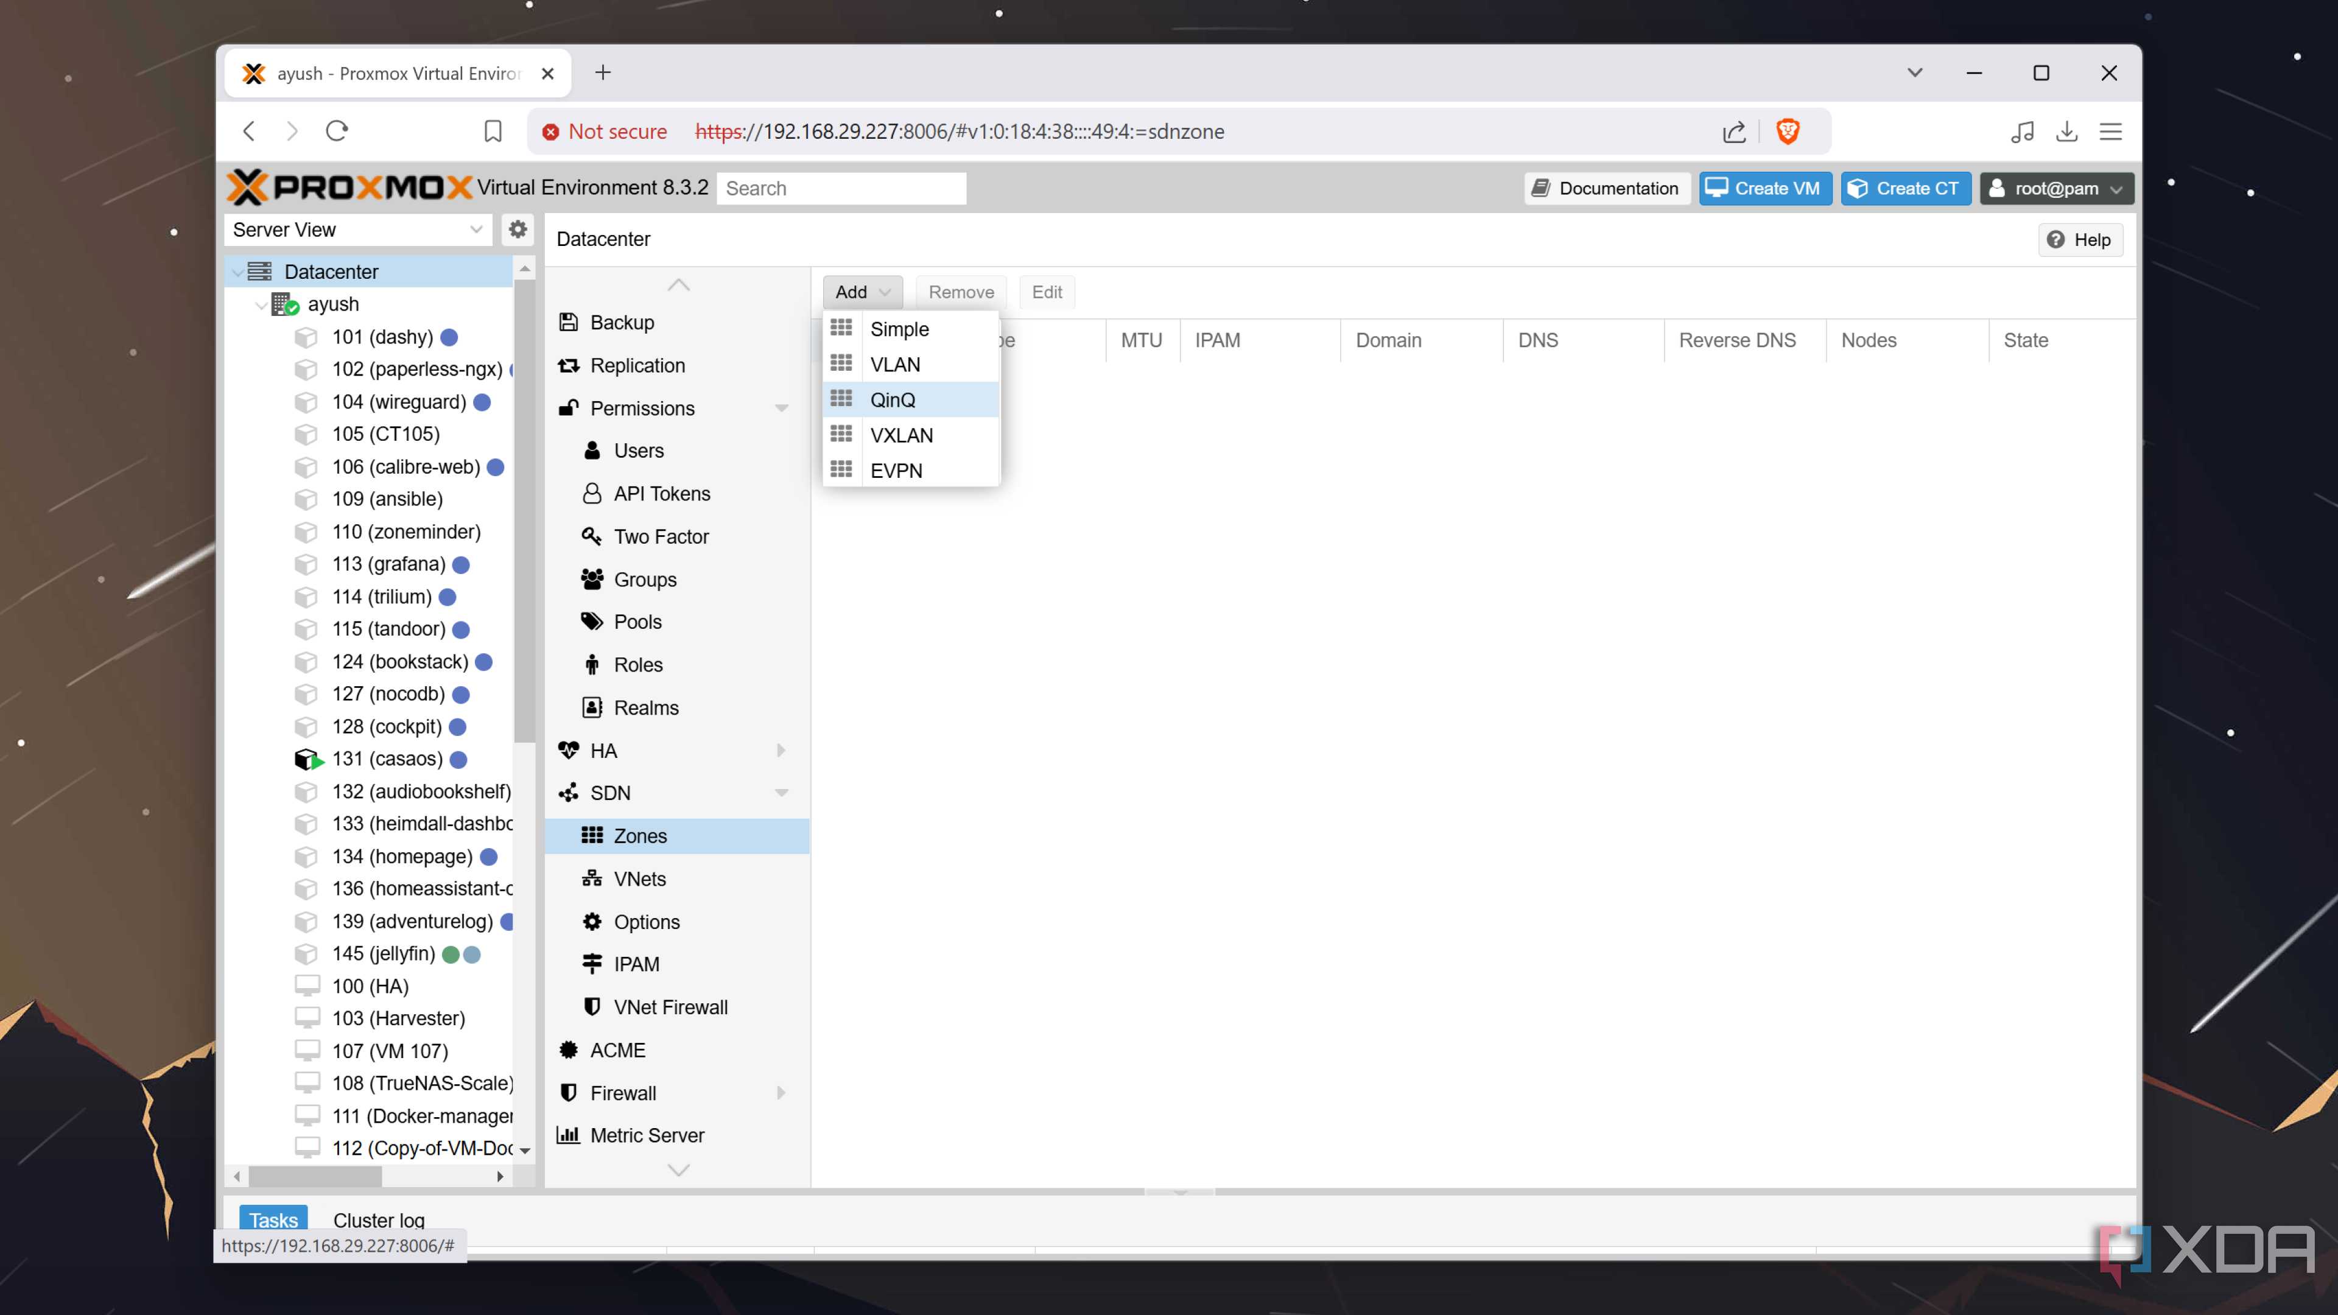The width and height of the screenshot is (2338, 1315).
Task: Open the browser hamburger menu
Action: coord(2111,131)
